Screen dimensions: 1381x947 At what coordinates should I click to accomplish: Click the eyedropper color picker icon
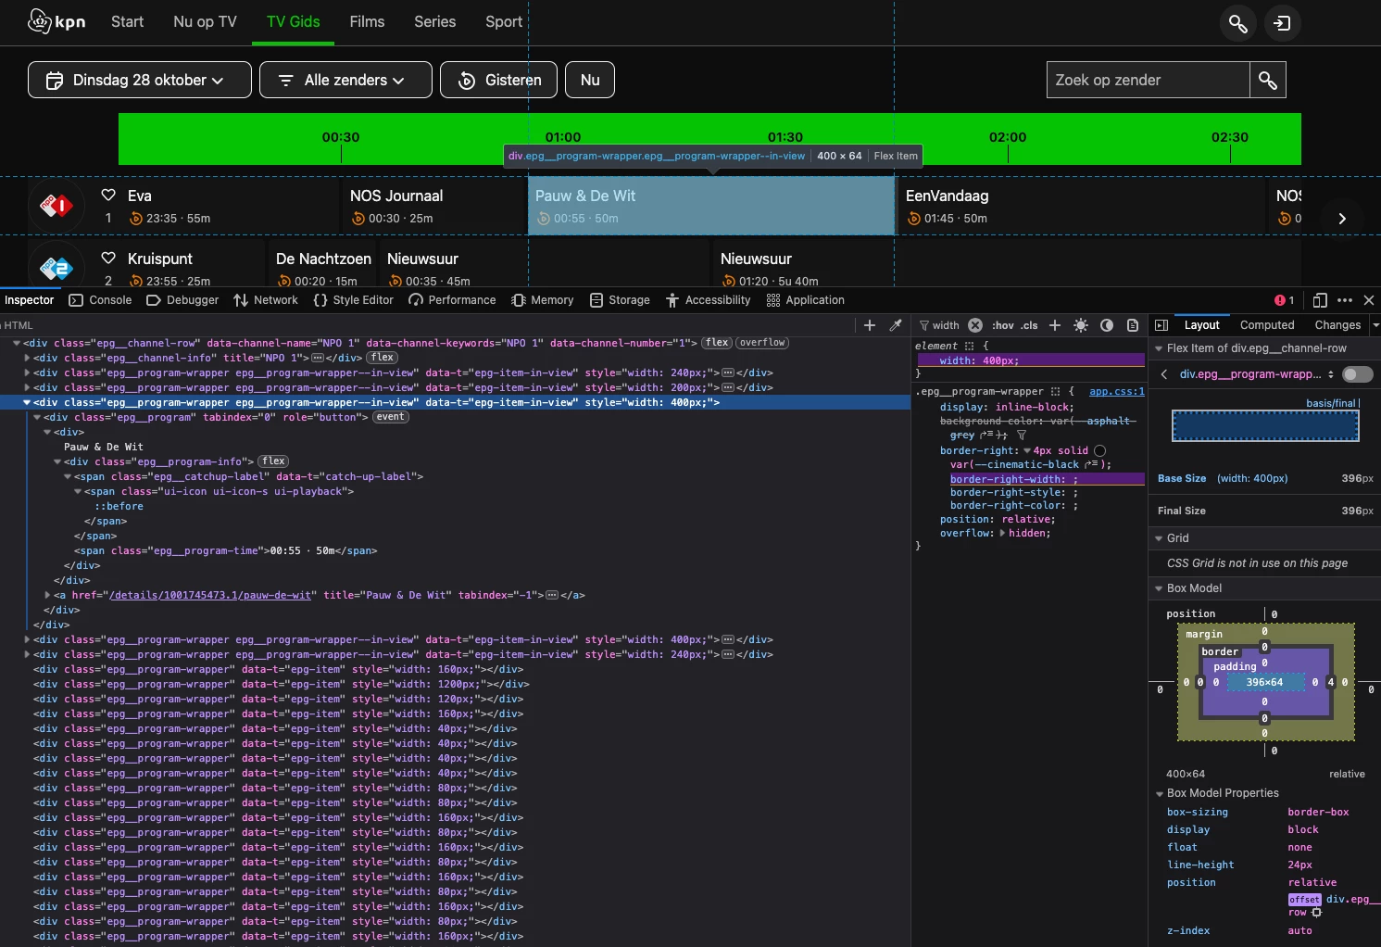pyautogui.click(x=896, y=325)
